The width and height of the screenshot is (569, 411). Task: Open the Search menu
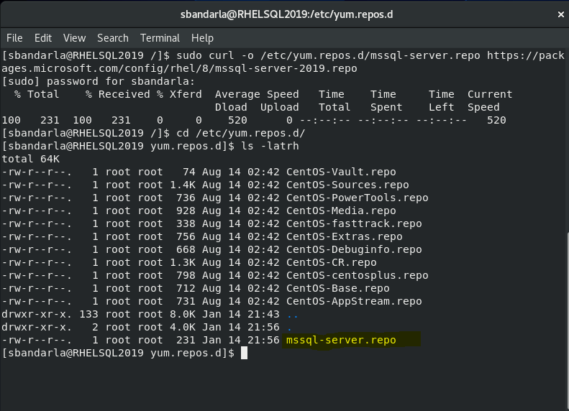coord(112,38)
